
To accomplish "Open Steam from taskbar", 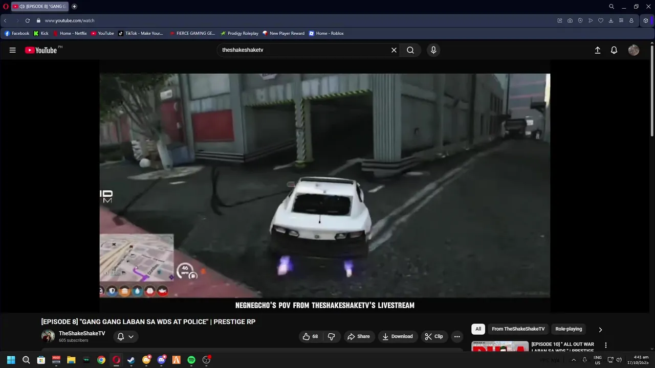I will tap(131, 360).
